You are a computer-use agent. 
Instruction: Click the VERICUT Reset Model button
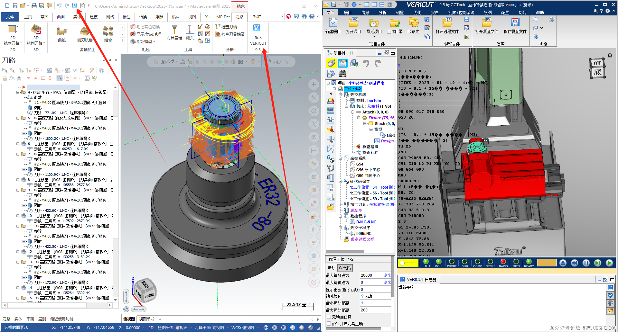(563, 263)
